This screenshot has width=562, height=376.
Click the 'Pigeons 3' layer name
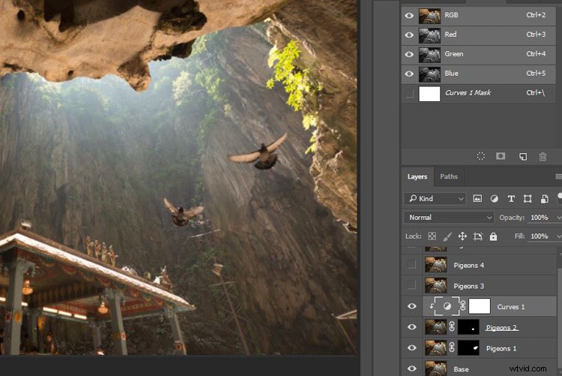pos(469,286)
